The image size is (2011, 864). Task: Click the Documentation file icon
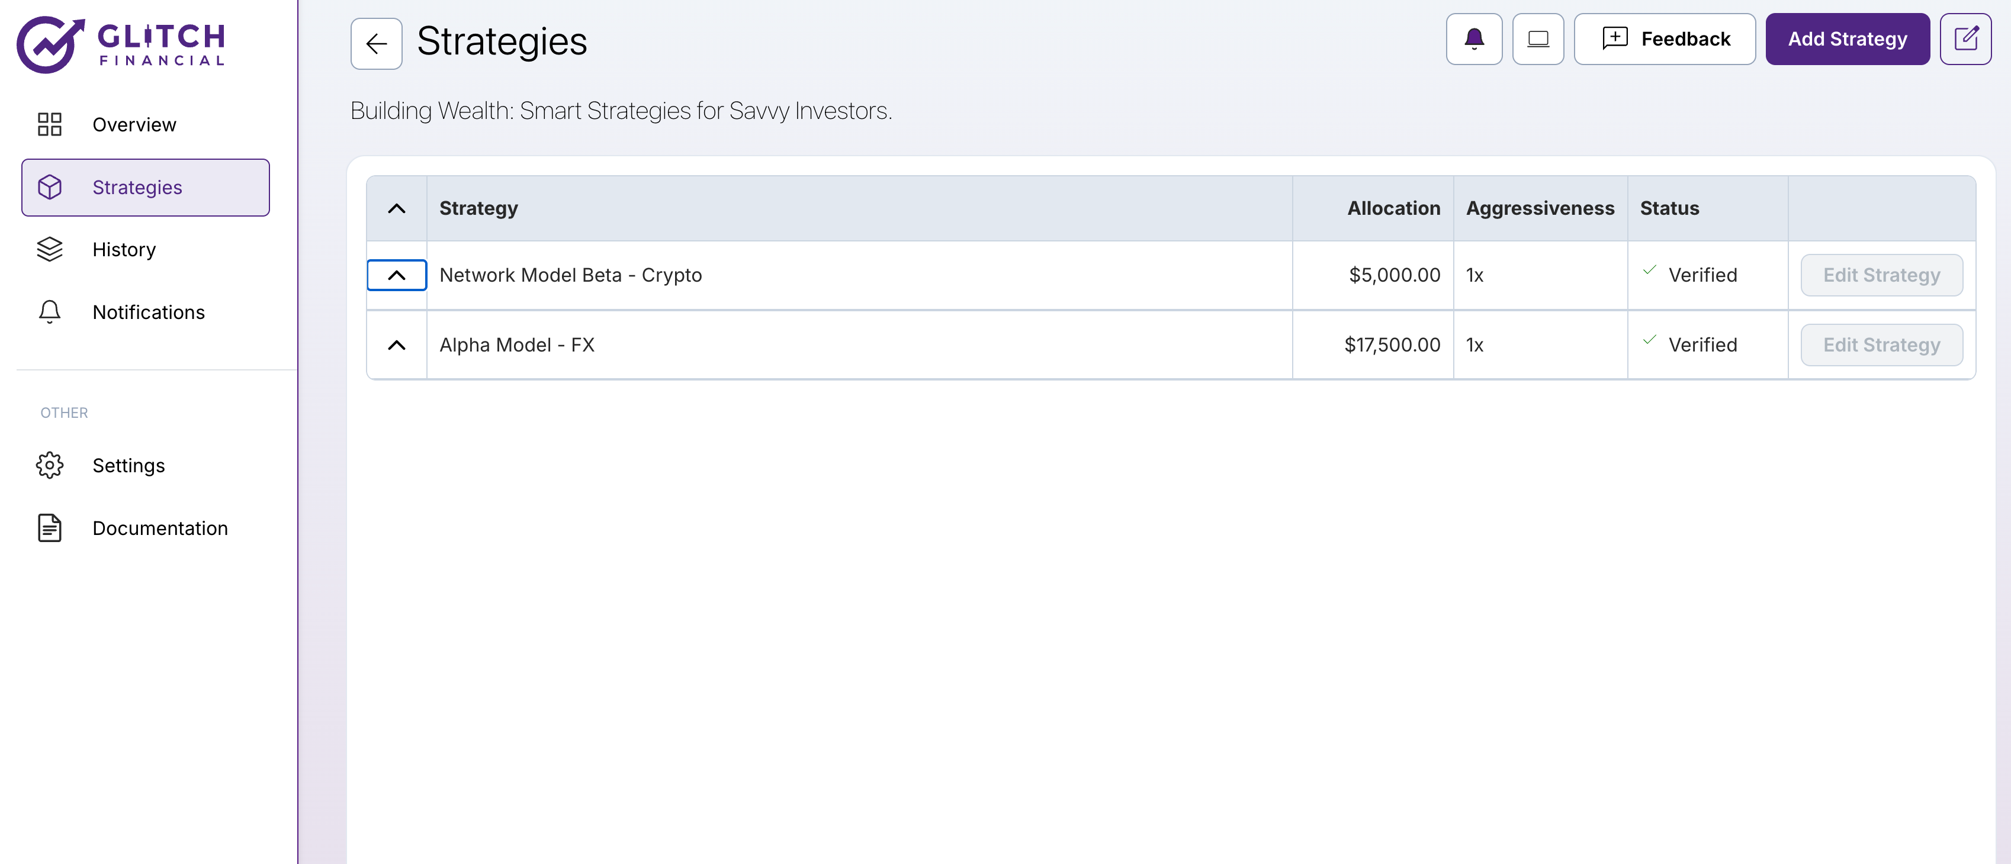tap(49, 528)
